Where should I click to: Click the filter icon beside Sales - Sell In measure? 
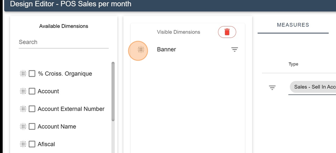click(x=272, y=88)
